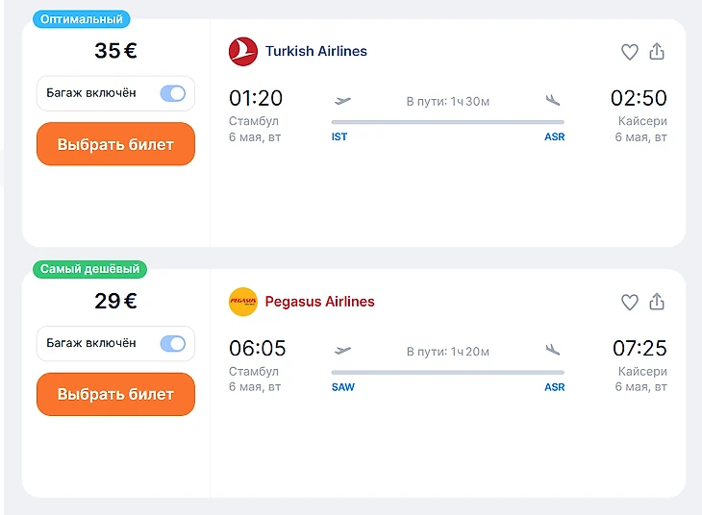Click the Pegasus Airlines logo icon
This screenshot has width=702, height=515.
(x=243, y=302)
